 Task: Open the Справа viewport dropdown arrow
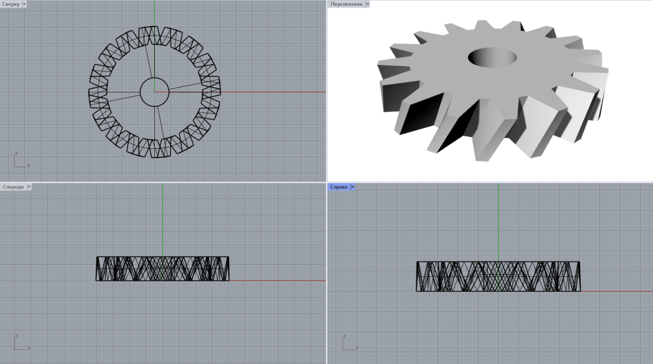tap(353, 187)
